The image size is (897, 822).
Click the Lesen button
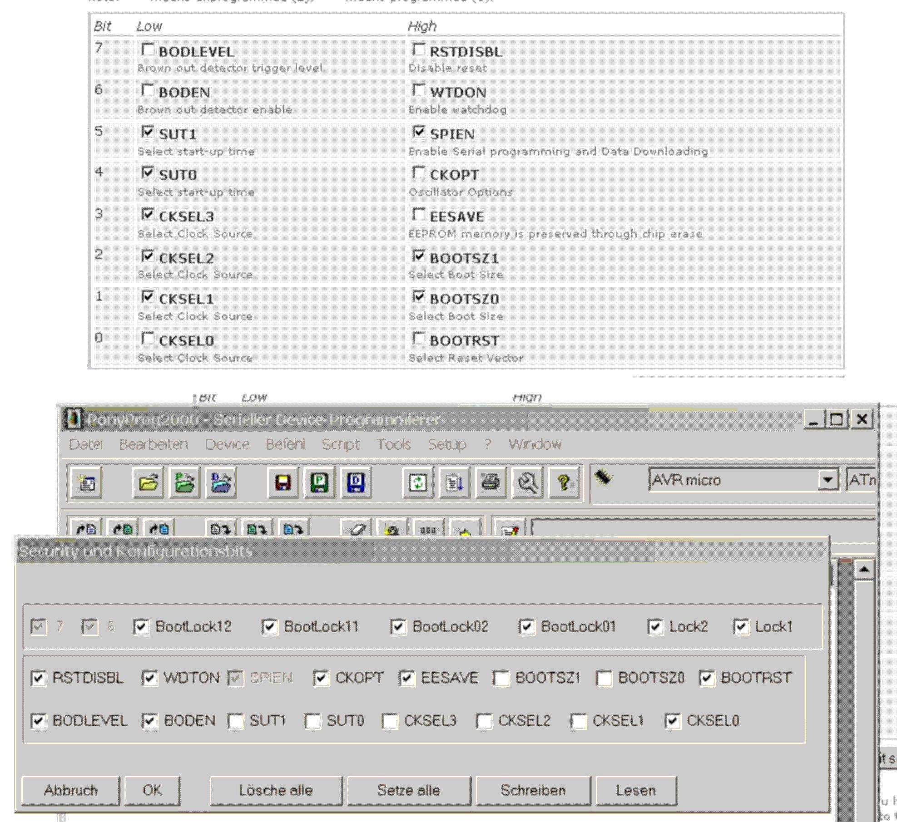pyautogui.click(x=635, y=790)
